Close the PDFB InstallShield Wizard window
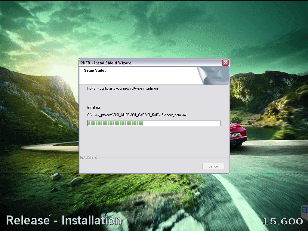Image resolution: width=308 pixels, height=231 pixels. [225, 63]
